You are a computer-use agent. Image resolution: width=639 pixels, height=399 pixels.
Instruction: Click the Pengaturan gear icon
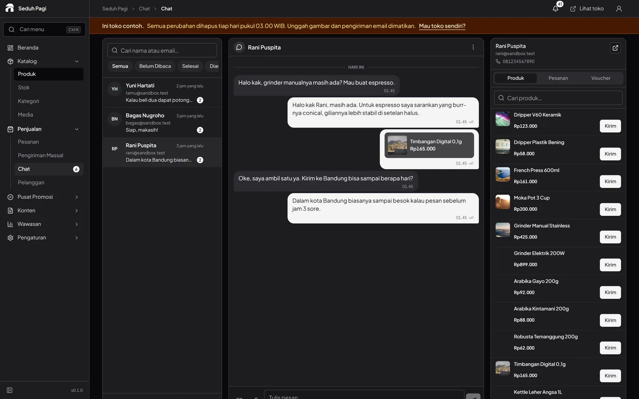[10, 237]
